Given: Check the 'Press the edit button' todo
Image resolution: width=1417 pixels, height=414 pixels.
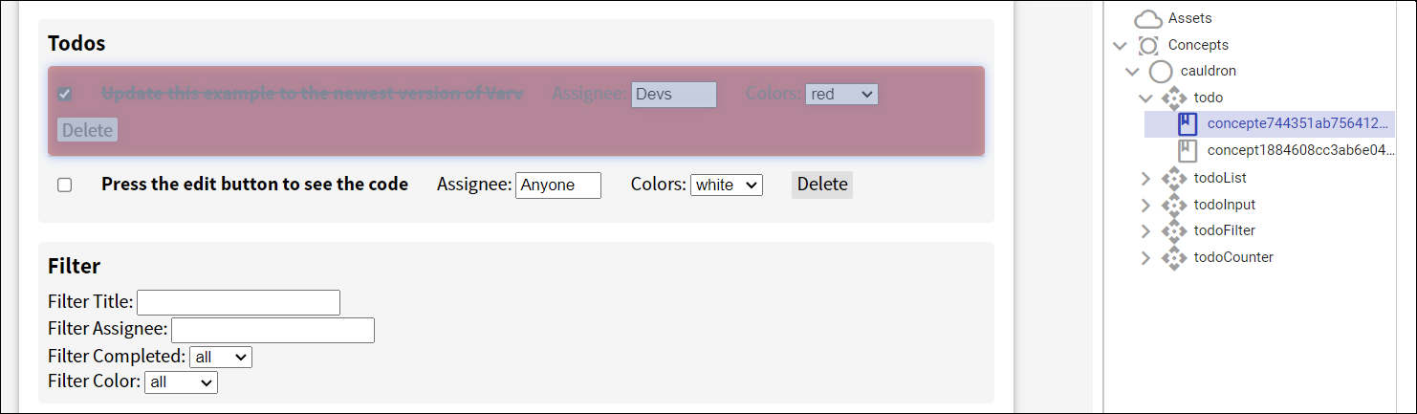Looking at the screenshot, I should click(64, 185).
